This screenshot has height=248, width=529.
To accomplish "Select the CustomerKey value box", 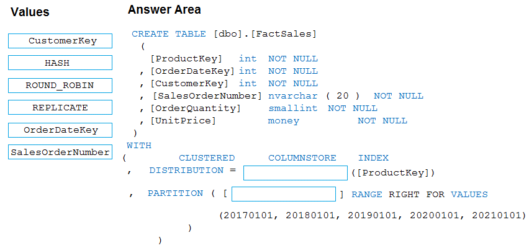I will pyautogui.click(x=60, y=41).
